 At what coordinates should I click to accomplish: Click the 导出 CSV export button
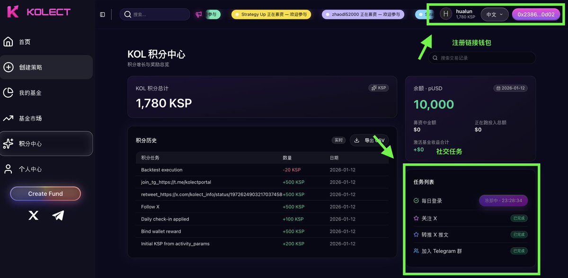[x=369, y=140]
